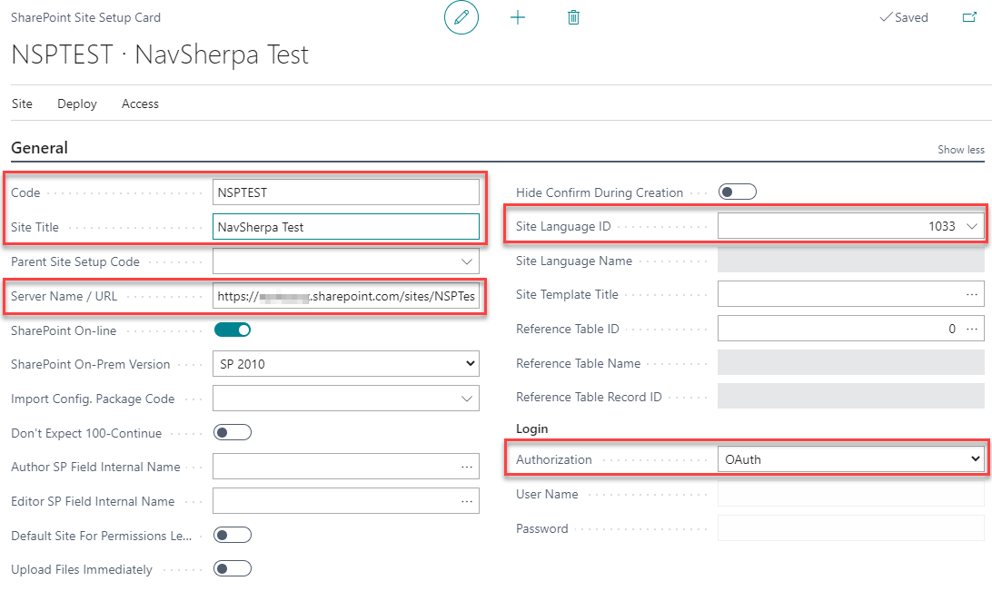992x591 pixels.
Task: Click the SharePoint Site Setup Card caption
Action: point(86,17)
